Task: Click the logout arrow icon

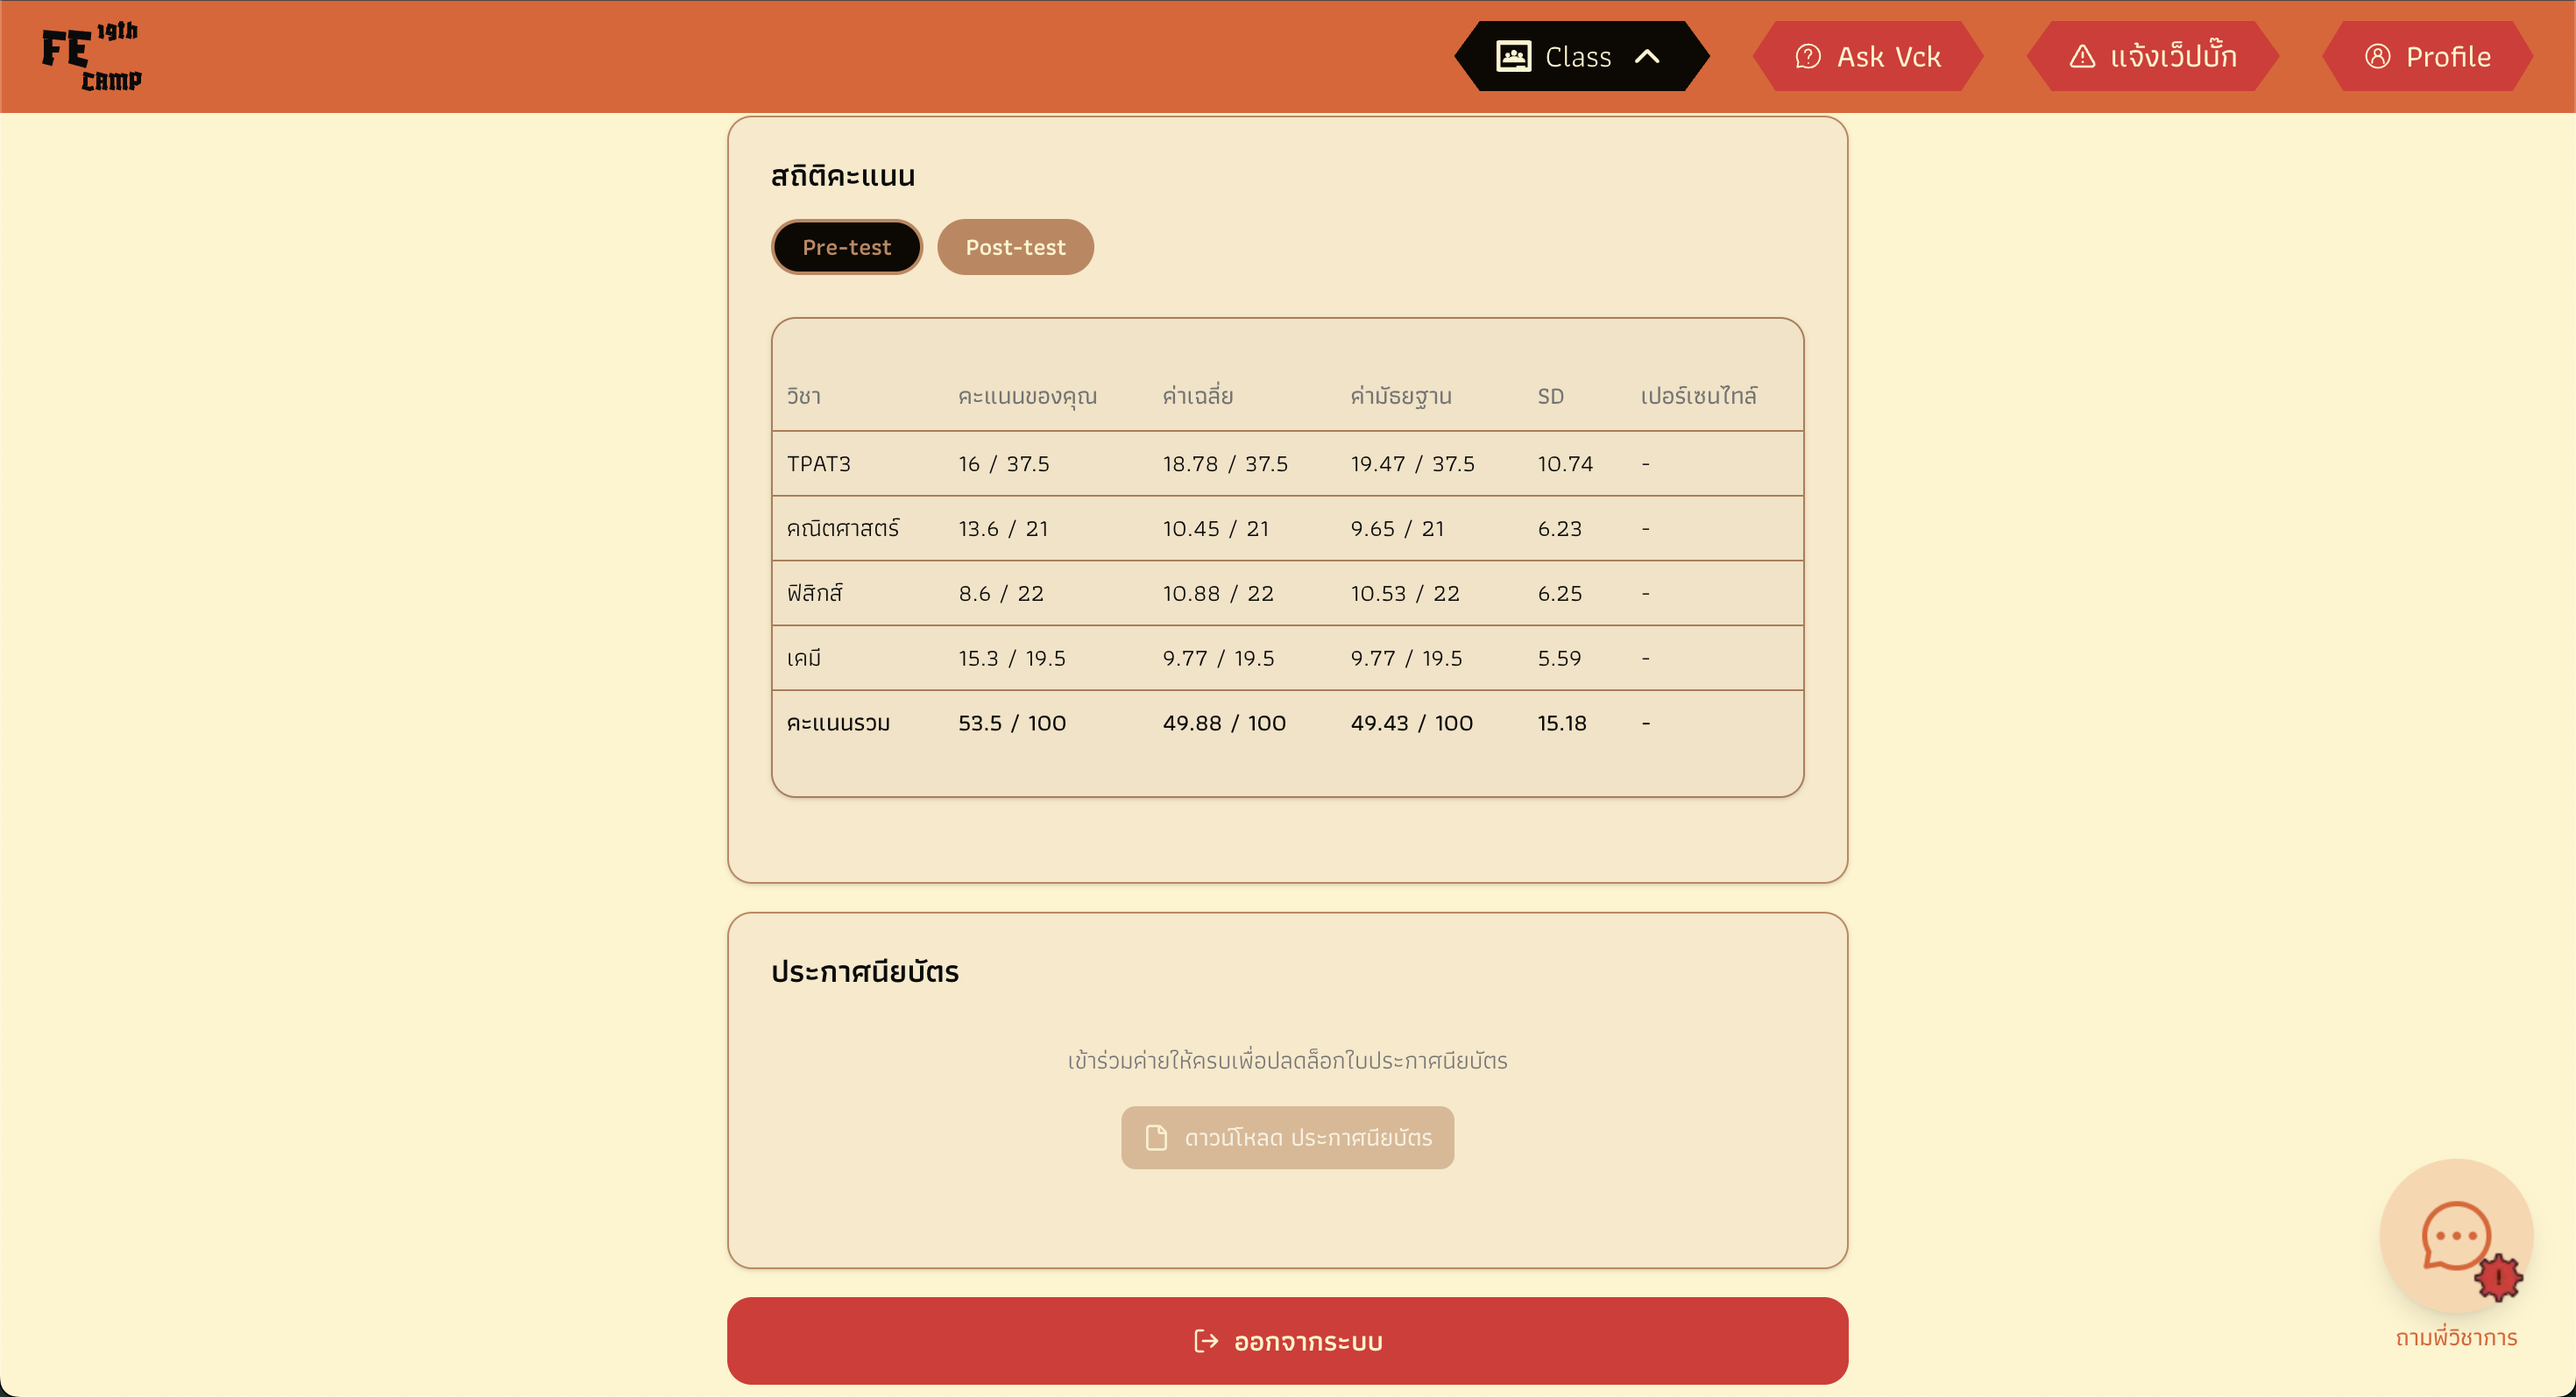Action: tap(1206, 1341)
